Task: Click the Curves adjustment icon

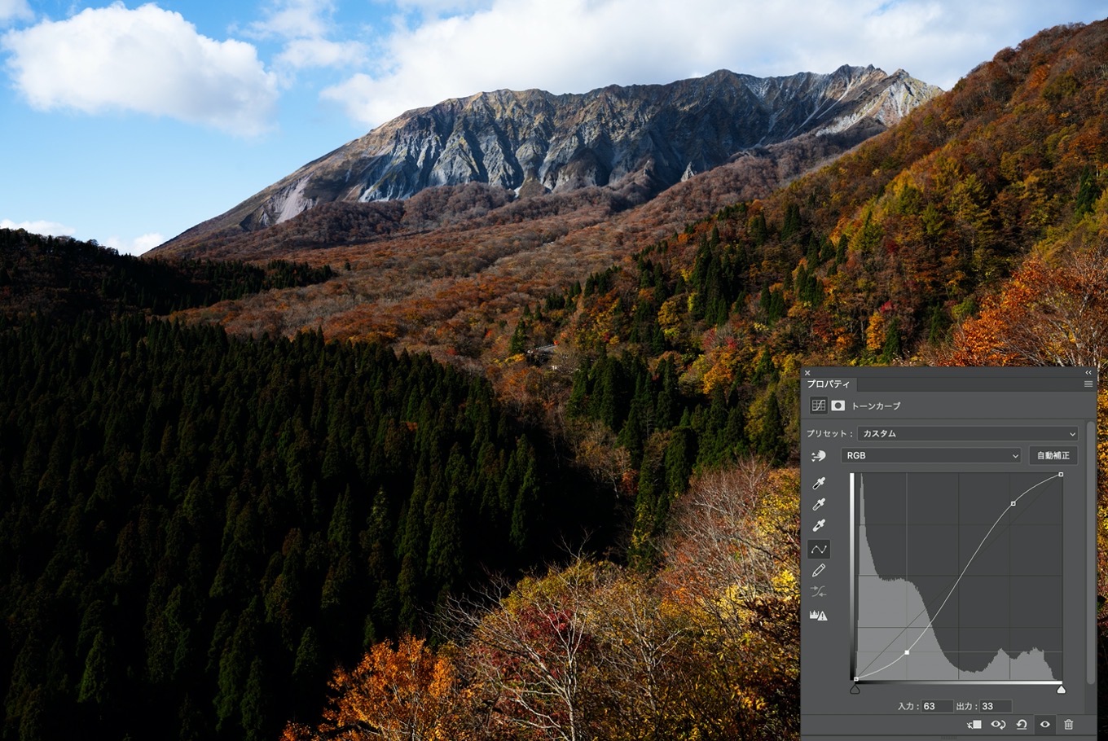Action: click(818, 406)
